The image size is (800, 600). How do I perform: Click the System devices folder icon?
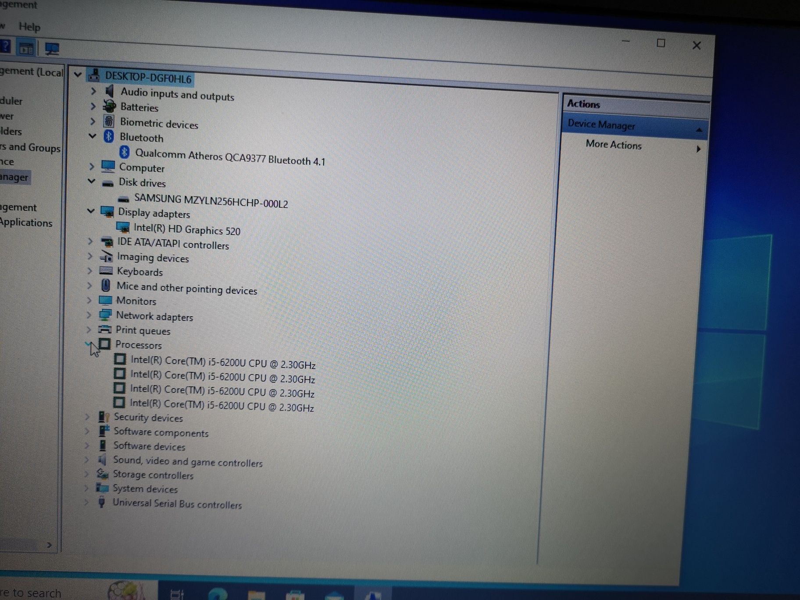click(102, 487)
